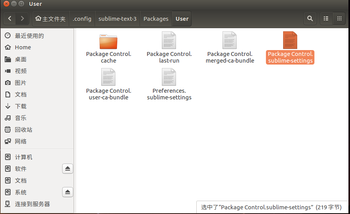
Task: Open 下载 in sidebar
Action: [37, 106]
